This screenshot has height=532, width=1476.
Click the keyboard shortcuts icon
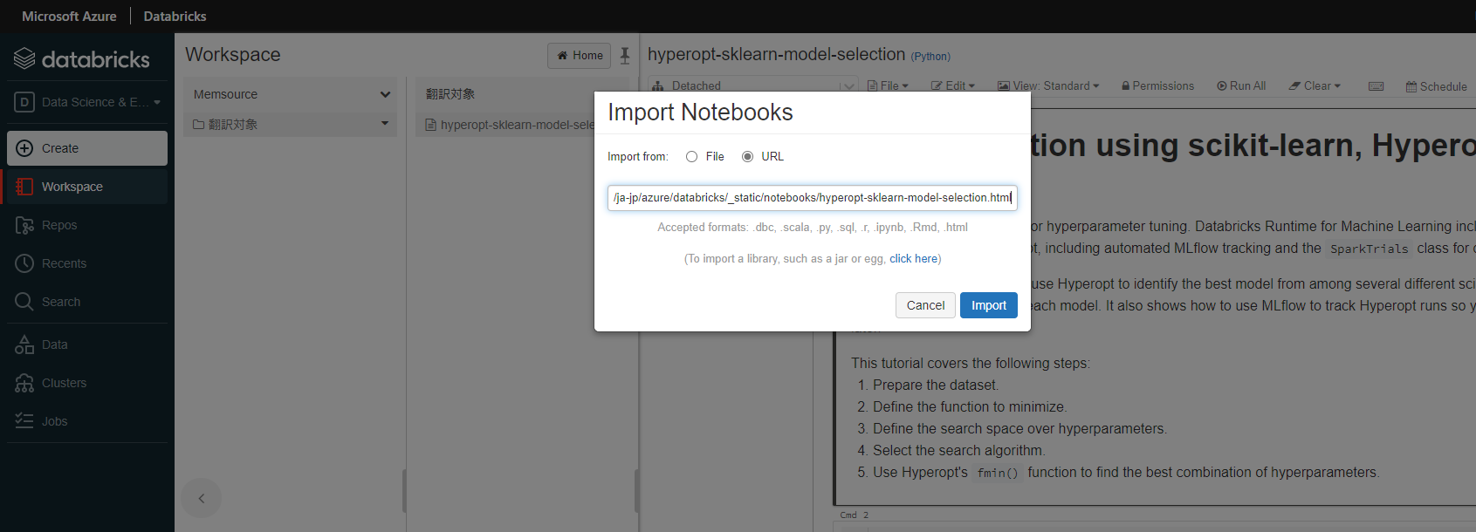tap(1376, 86)
